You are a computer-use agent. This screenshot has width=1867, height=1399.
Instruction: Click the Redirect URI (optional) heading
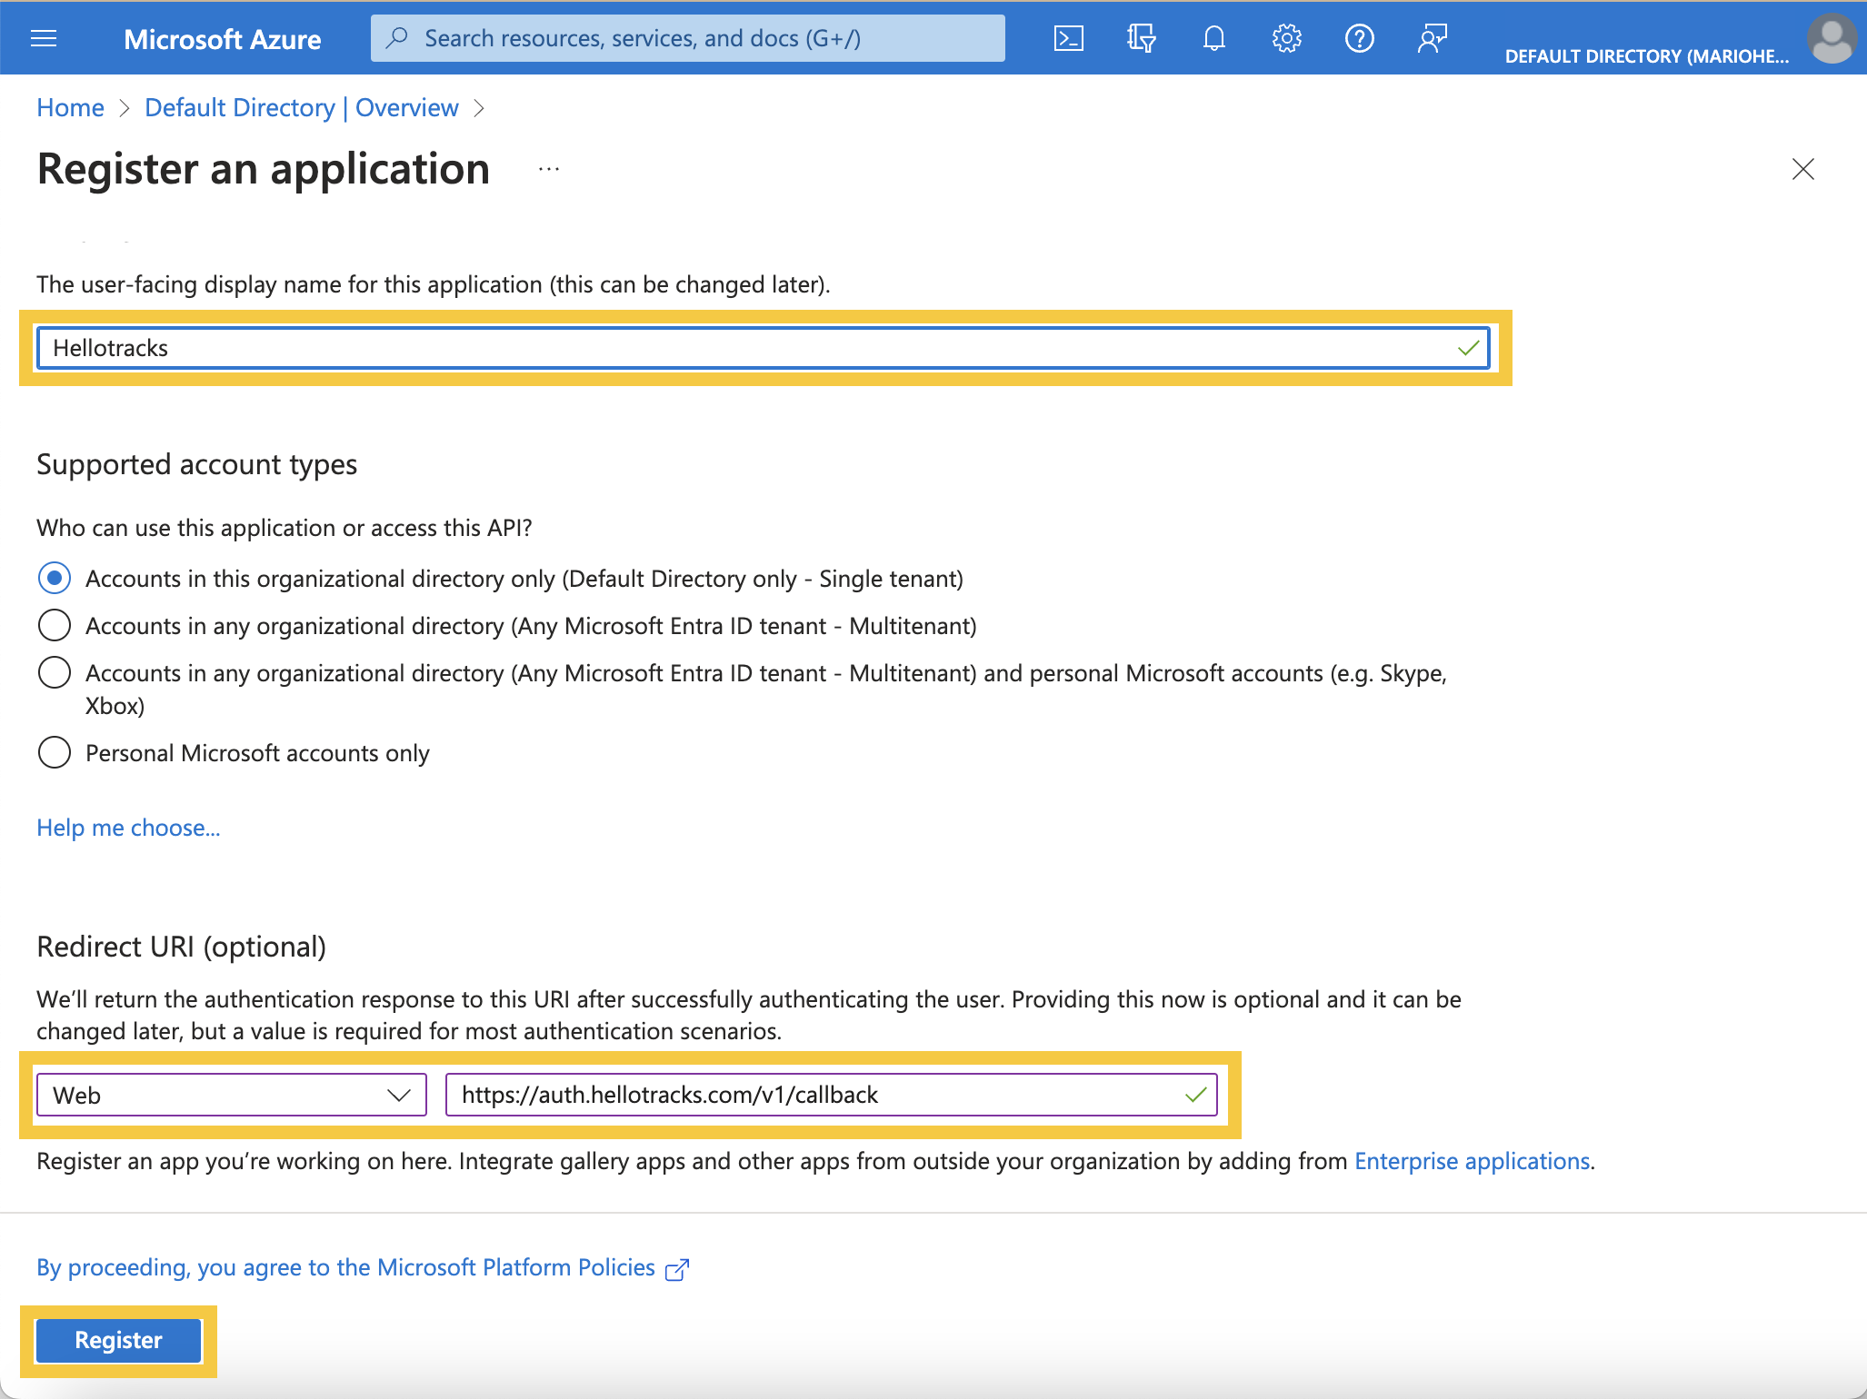pos(181,947)
